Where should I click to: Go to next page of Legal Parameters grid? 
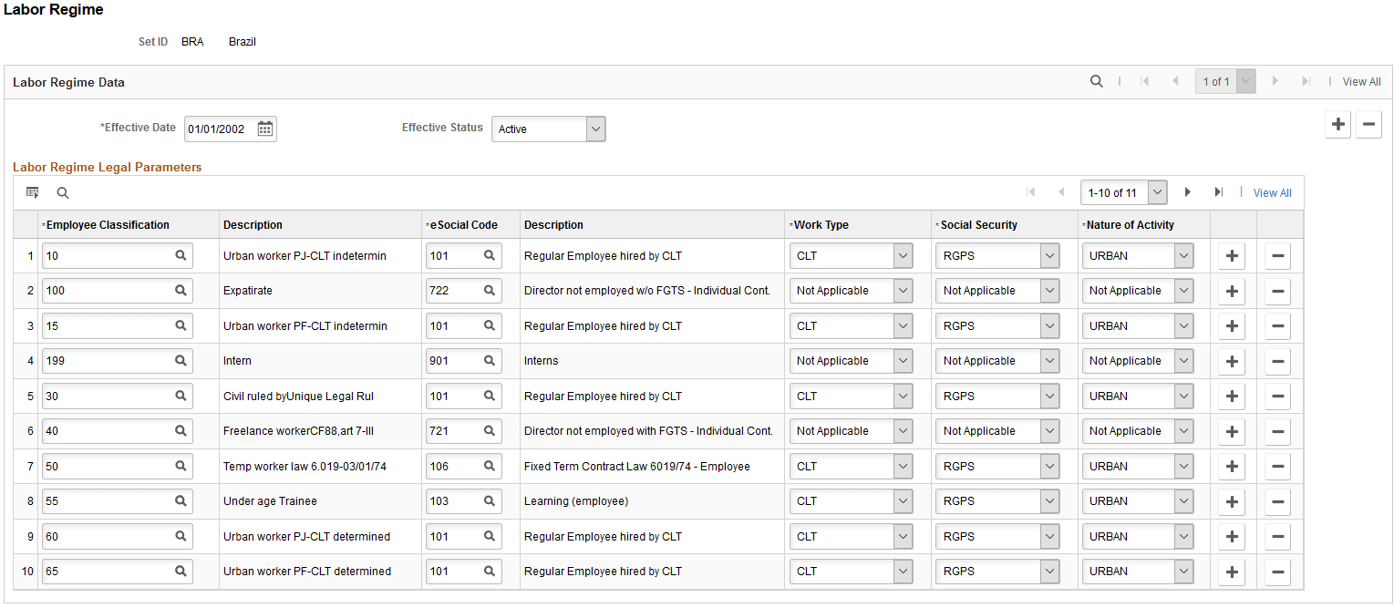coord(1188,192)
